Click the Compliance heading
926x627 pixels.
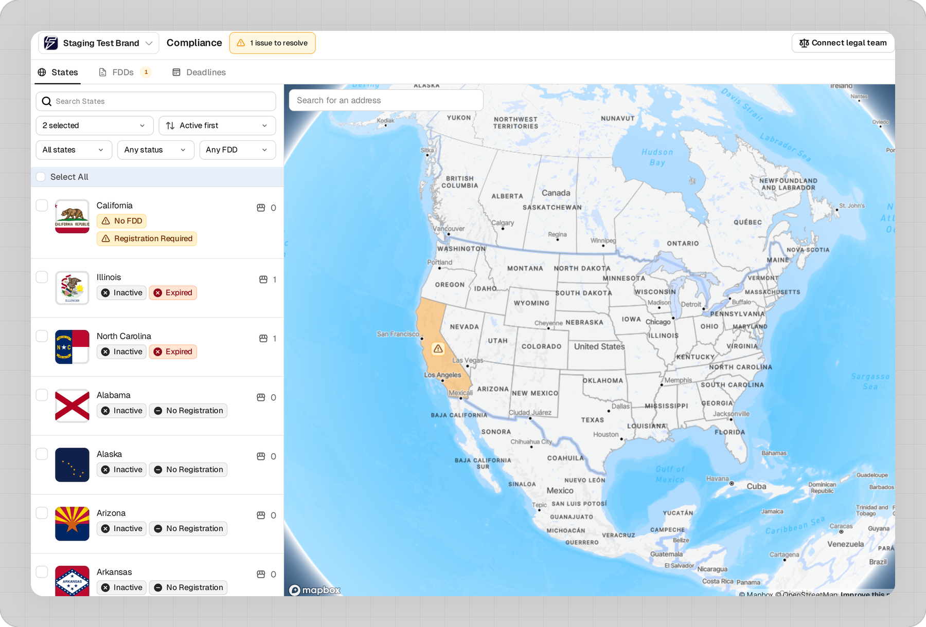point(194,43)
